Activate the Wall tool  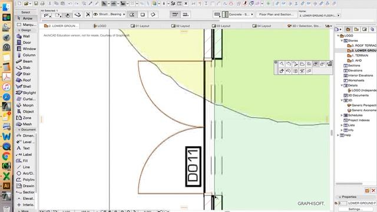(26, 36)
